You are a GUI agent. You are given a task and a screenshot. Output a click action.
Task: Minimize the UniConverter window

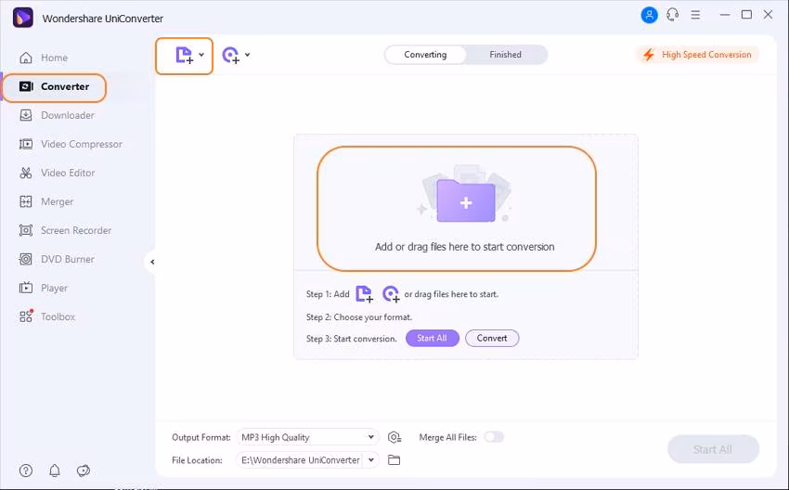point(725,15)
